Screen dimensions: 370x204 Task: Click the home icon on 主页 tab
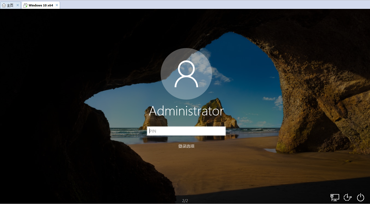point(4,5)
